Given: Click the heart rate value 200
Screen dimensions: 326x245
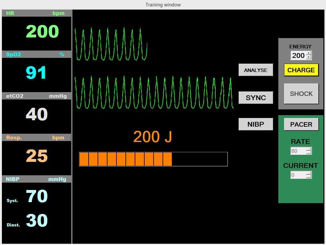Looking at the screenshot, I should (x=43, y=31).
